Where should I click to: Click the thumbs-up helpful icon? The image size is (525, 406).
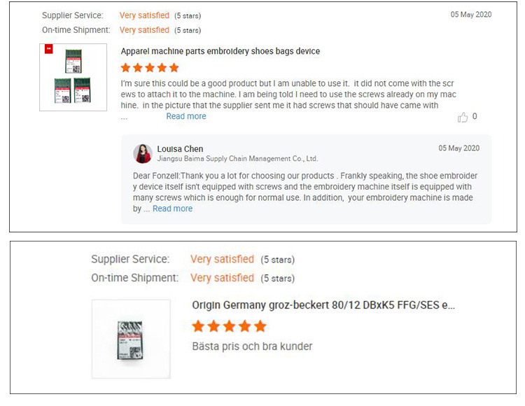[x=463, y=117]
